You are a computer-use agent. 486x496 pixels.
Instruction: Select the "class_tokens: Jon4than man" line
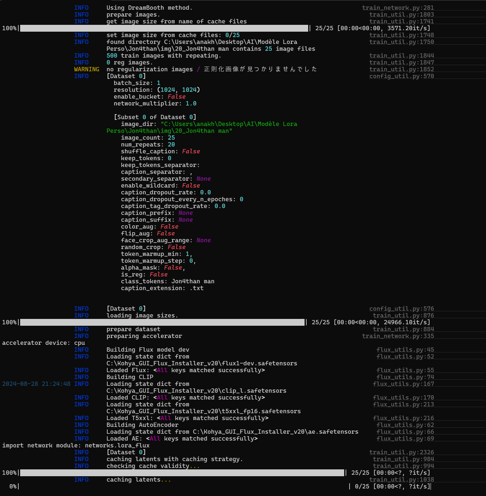[168, 281]
